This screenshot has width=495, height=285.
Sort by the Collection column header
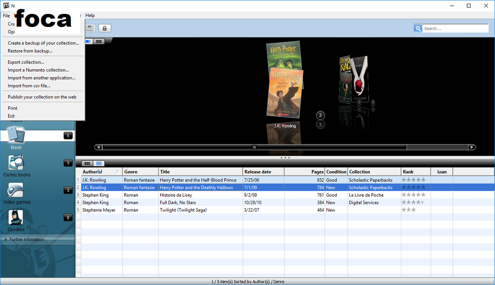pyautogui.click(x=374, y=172)
